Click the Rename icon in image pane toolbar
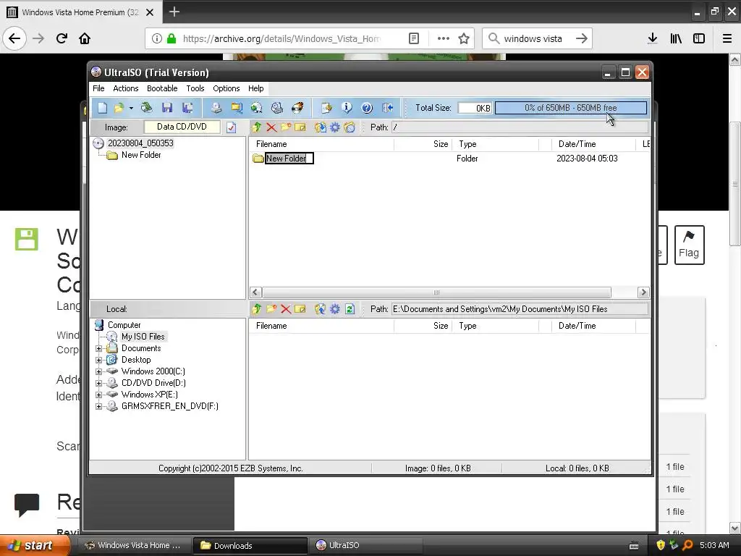This screenshot has height=556, width=741. (x=300, y=127)
